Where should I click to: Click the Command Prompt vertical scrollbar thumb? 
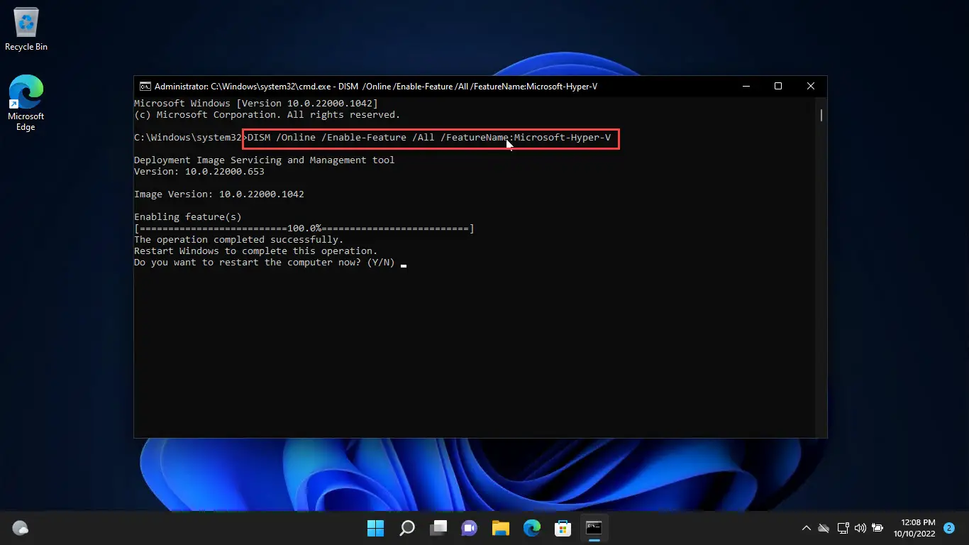[x=821, y=115]
